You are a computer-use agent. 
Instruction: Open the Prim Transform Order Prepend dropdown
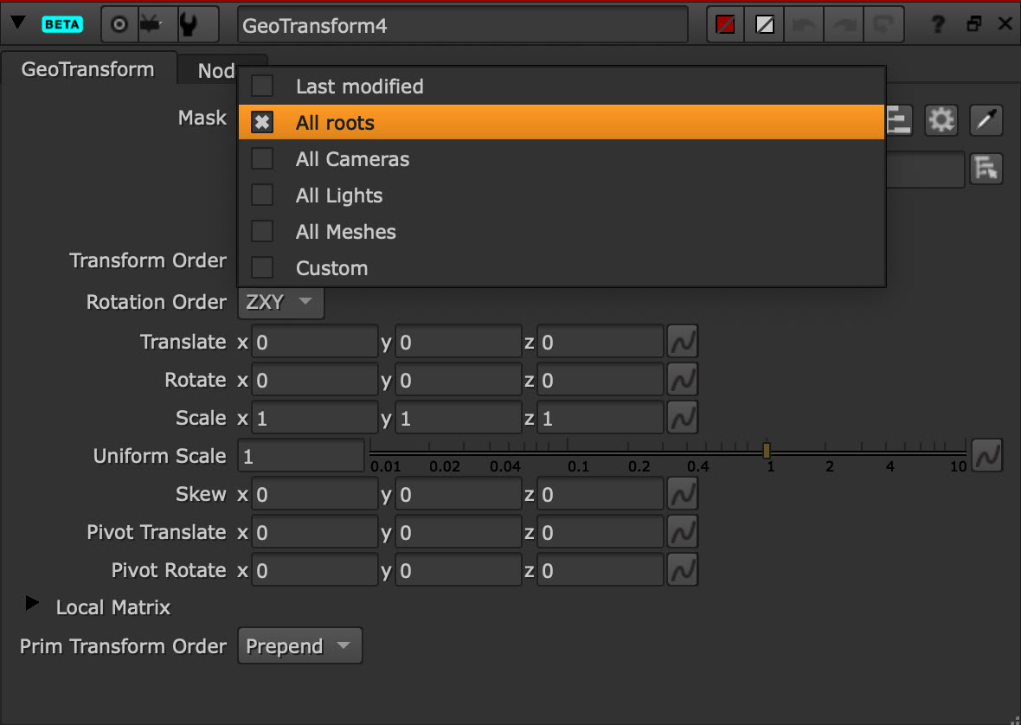(x=299, y=646)
